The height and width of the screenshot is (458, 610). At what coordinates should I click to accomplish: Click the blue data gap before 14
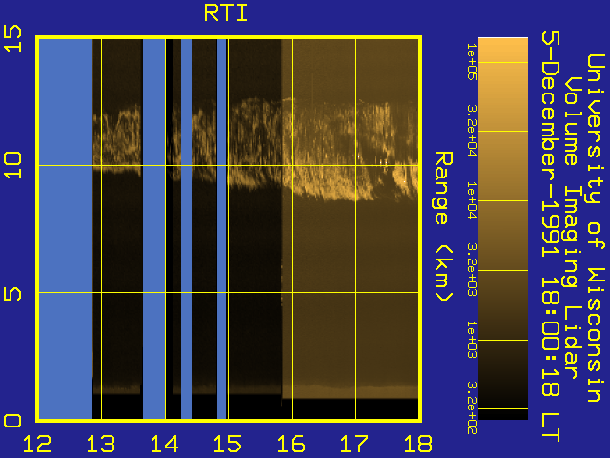154,229
